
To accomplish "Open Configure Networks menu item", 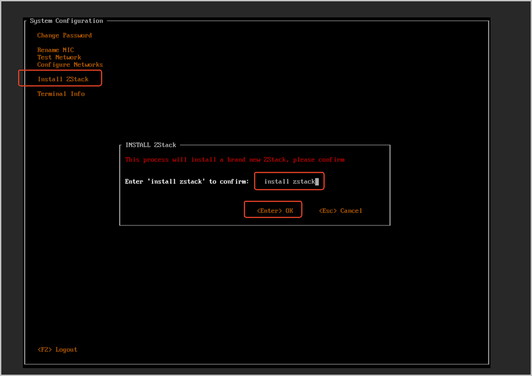I will (70, 65).
